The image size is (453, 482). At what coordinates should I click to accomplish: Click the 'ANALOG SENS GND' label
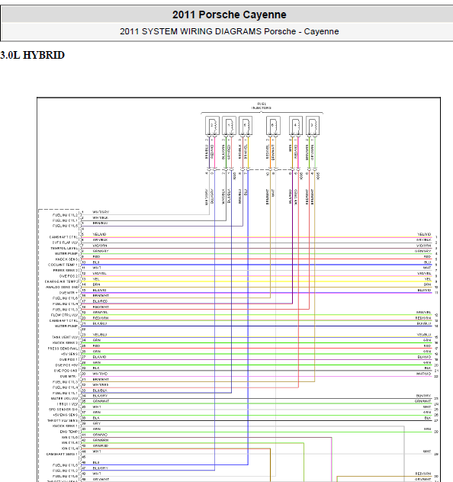[x=63, y=287]
